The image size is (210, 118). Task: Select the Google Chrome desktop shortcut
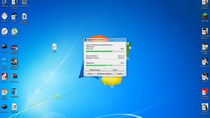click(x=4, y=94)
